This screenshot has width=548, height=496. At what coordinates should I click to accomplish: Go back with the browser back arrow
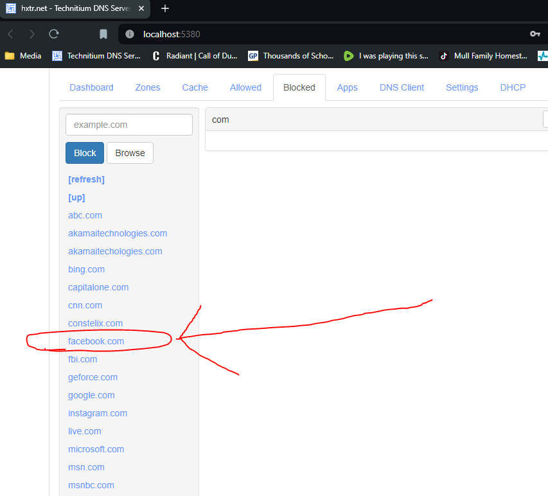click(x=11, y=34)
